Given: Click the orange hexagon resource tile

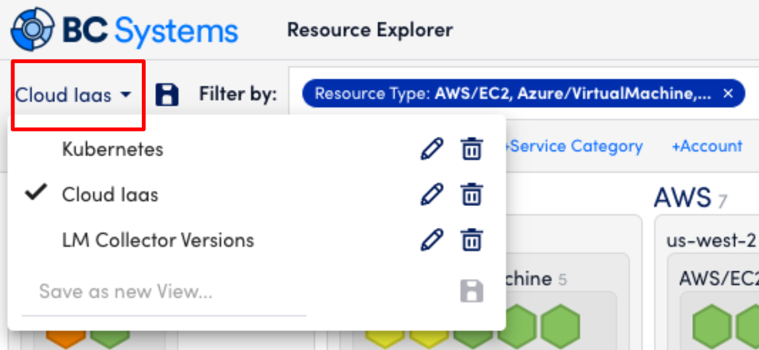Looking at the screenshot, I should (66, 337).
